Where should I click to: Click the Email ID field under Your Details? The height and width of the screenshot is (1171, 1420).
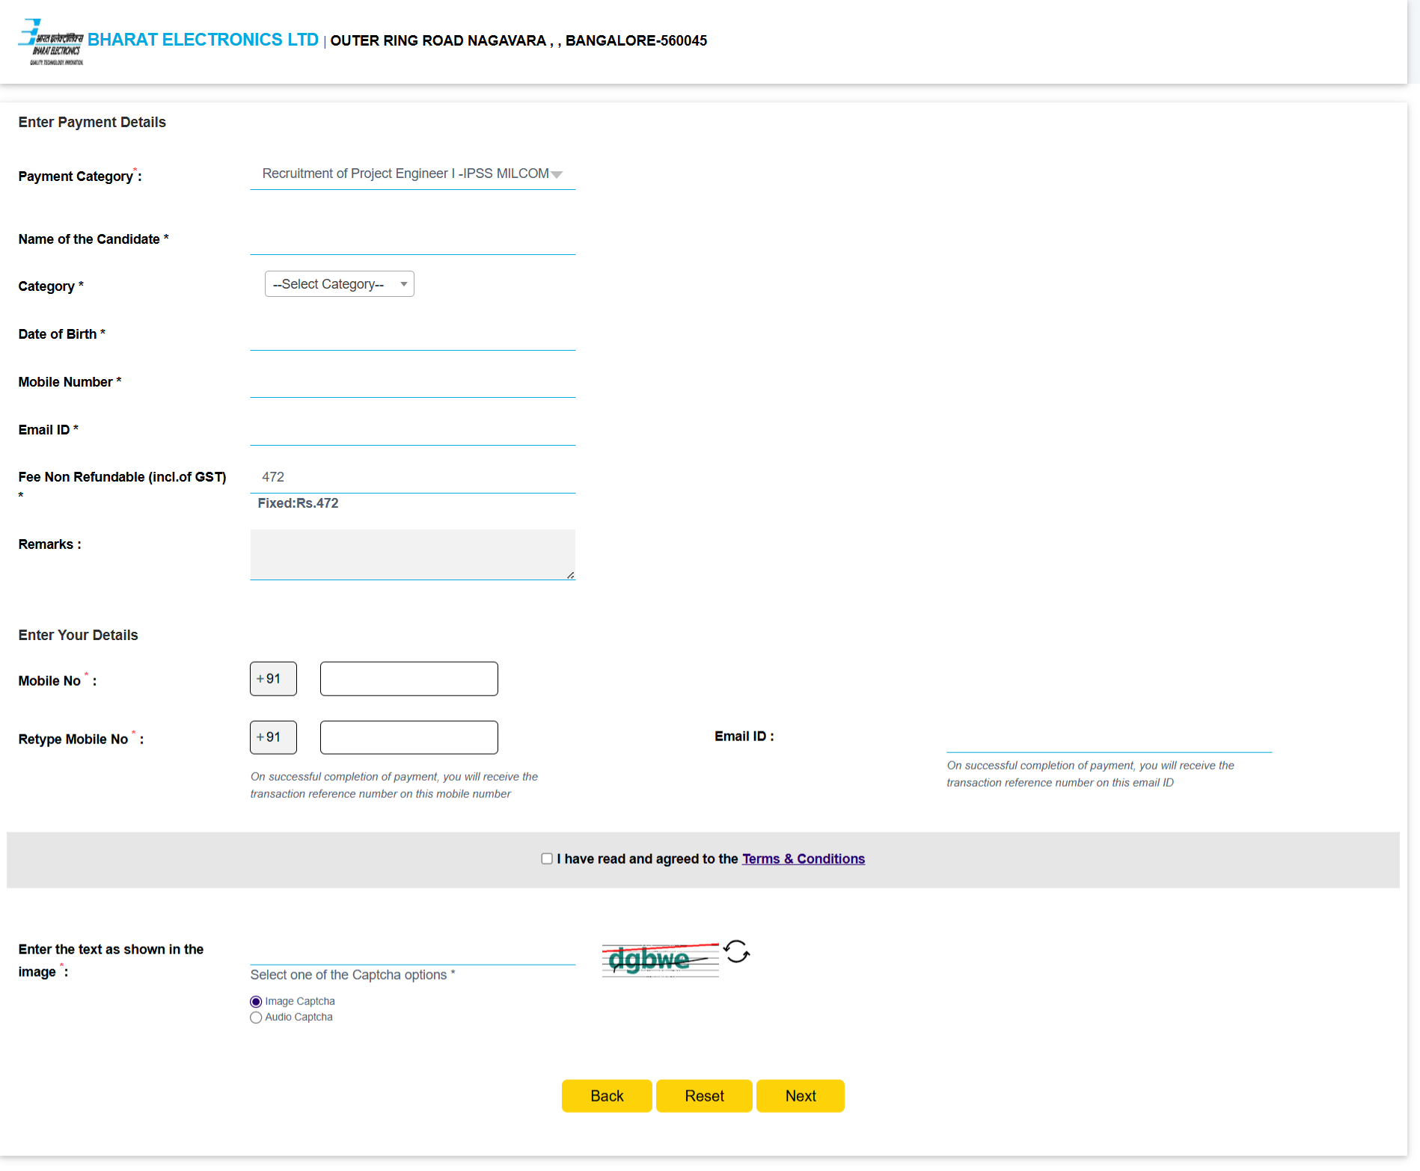click(1108, 738)
